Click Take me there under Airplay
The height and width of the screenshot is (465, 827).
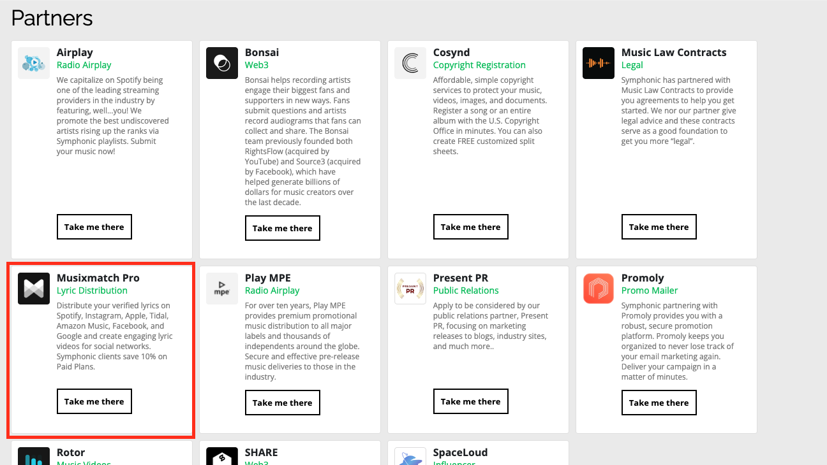pos(94,227)
